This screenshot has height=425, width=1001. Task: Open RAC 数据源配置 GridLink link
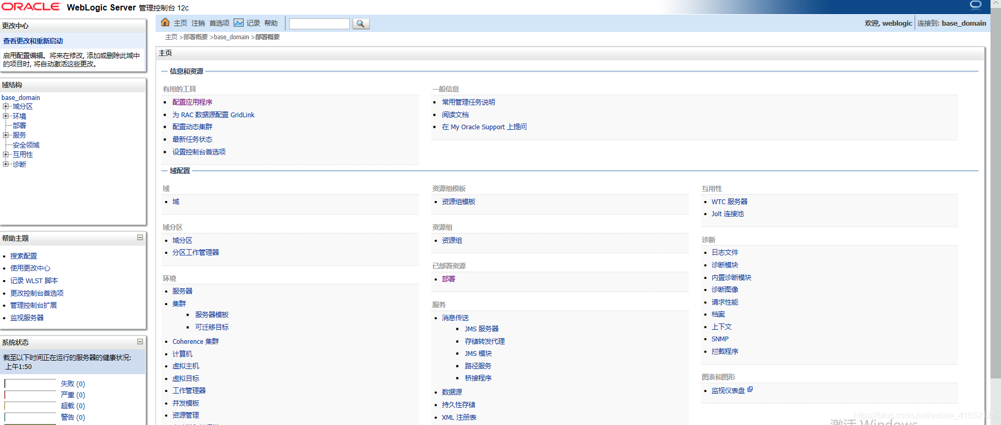pyautogui.click(x=213, y=115)
